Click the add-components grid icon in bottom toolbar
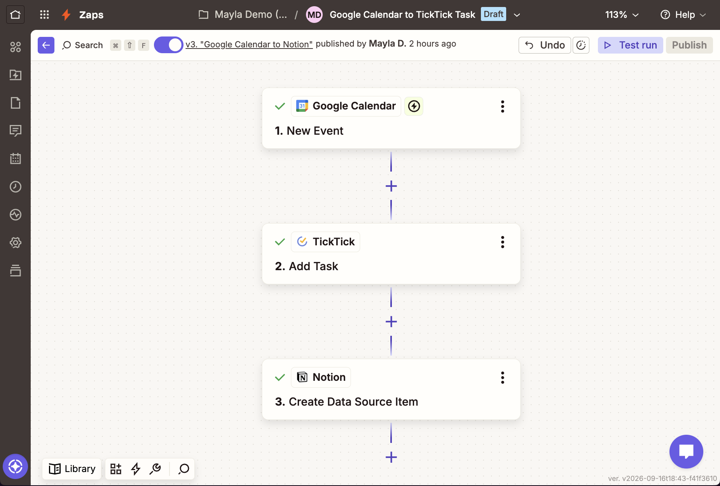720x486 pixels. [115, 469]
